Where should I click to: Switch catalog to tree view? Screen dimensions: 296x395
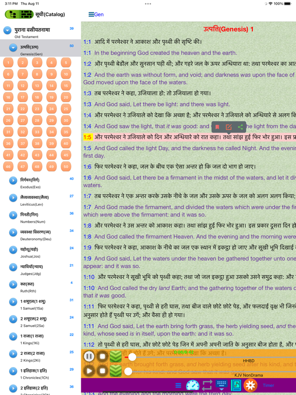pyautogui.click(x=12, y=14)
